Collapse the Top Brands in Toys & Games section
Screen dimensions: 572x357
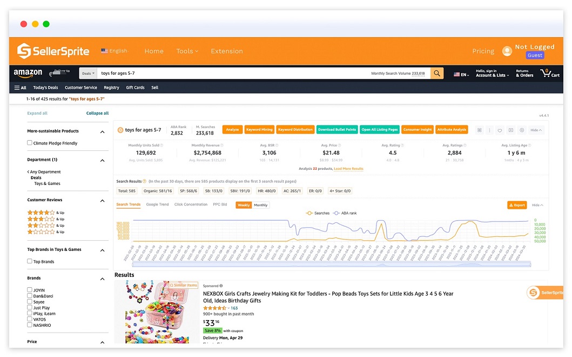click(x=103, y=250)
